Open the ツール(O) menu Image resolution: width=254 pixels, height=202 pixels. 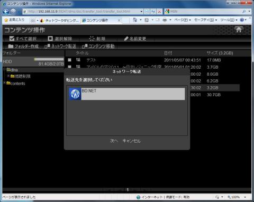229,20
